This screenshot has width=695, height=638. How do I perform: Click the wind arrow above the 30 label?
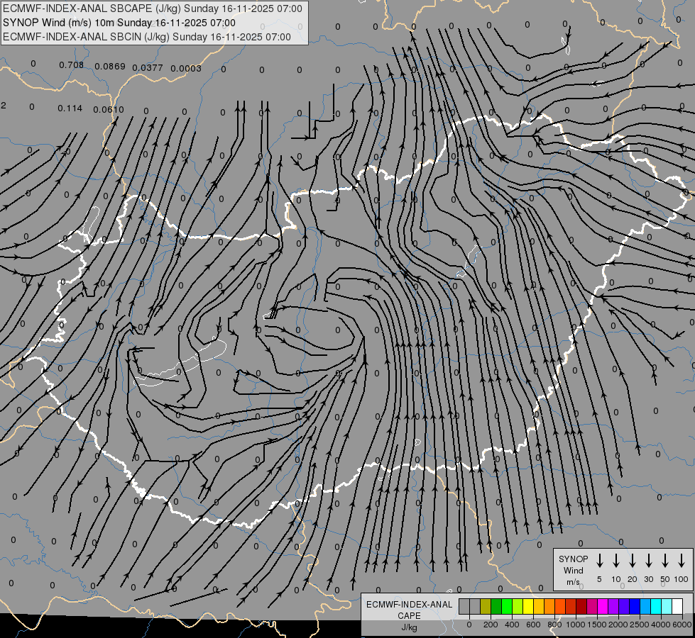click(648, 561)
